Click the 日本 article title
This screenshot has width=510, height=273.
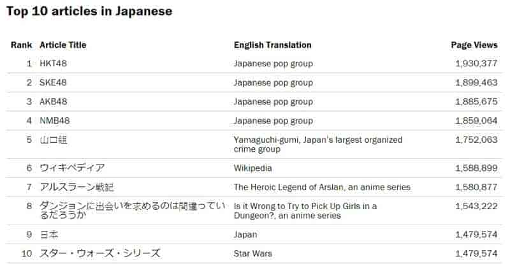pos(49,235)
